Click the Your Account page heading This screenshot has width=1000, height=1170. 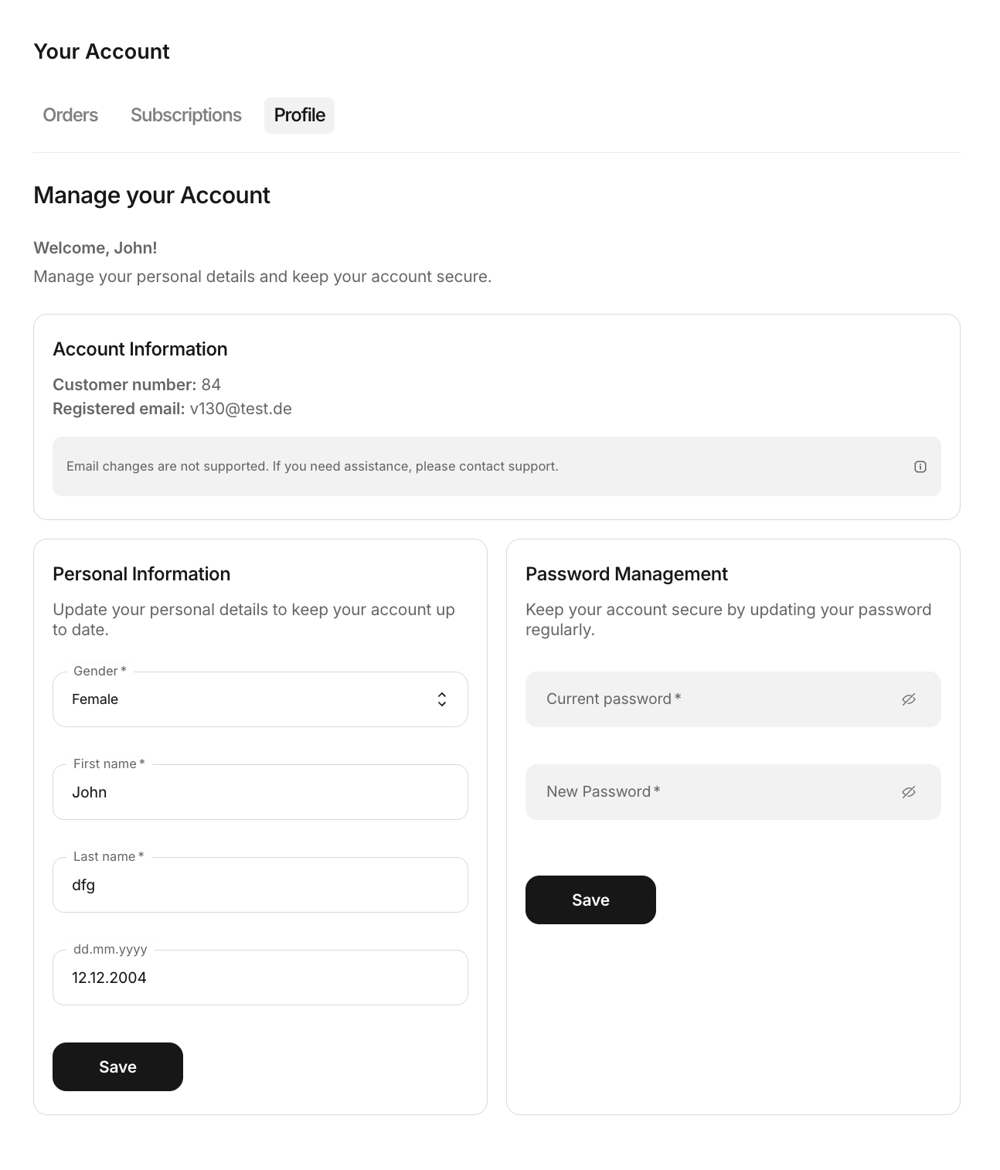[101, 52]
